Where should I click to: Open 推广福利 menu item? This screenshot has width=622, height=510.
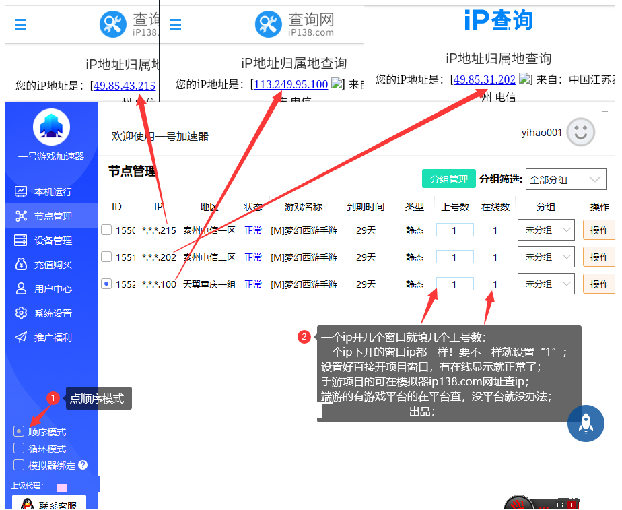tap(52, 337)
